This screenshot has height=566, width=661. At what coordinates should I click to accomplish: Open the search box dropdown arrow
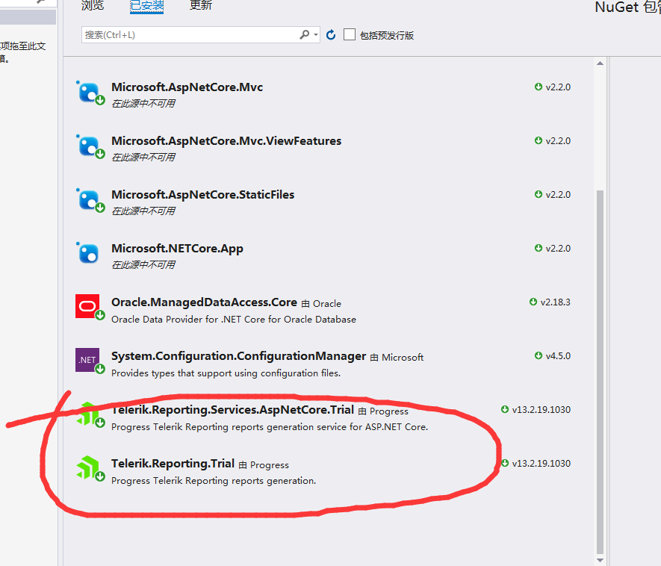[316, 34]
